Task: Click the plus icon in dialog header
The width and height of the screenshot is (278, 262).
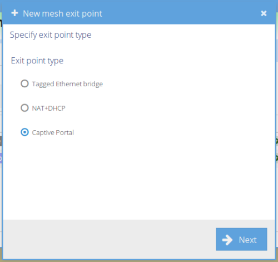Action: [x=14, y=13]
